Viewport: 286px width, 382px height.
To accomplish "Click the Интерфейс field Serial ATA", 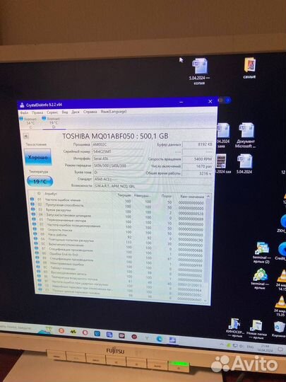I will click(x=118, y=158).
